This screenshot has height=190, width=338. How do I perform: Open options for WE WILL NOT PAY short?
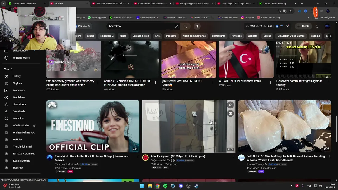point(270,82)
